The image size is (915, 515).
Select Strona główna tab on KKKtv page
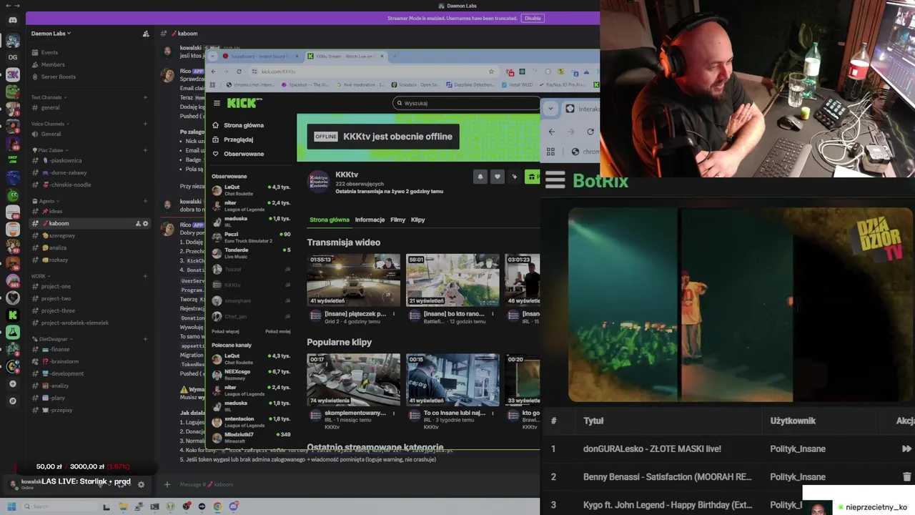(330, 220)
